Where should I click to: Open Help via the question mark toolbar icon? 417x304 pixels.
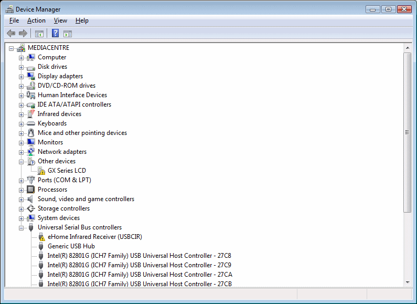[x=55, y=33]
